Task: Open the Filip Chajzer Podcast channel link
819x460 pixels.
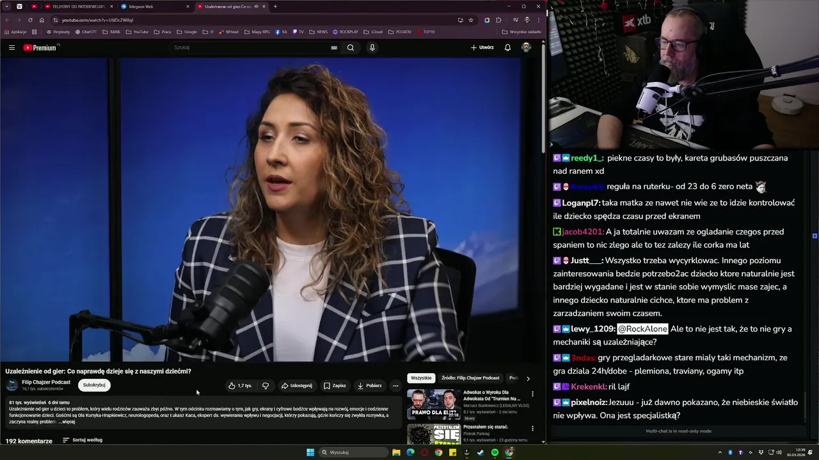Action: click(x=46, y=382)
